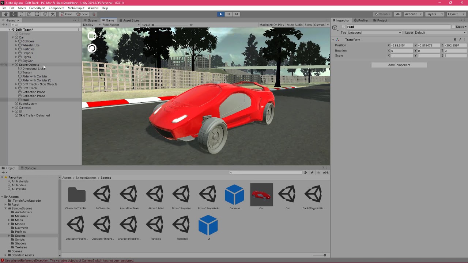Start Play mode

(220, 14)
